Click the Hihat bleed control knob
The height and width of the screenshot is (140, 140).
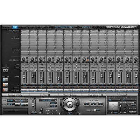tap(93, 59)
